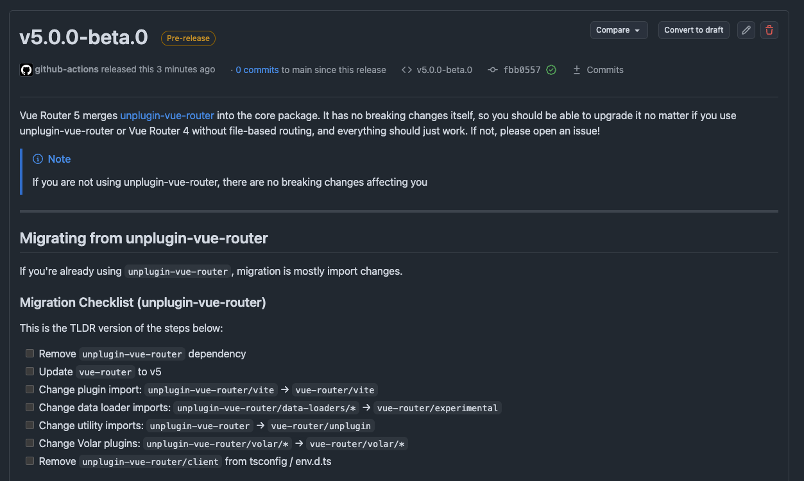804x481 pixels.
Task: Click the github-actions author link
Action: (x=67, y=69)
